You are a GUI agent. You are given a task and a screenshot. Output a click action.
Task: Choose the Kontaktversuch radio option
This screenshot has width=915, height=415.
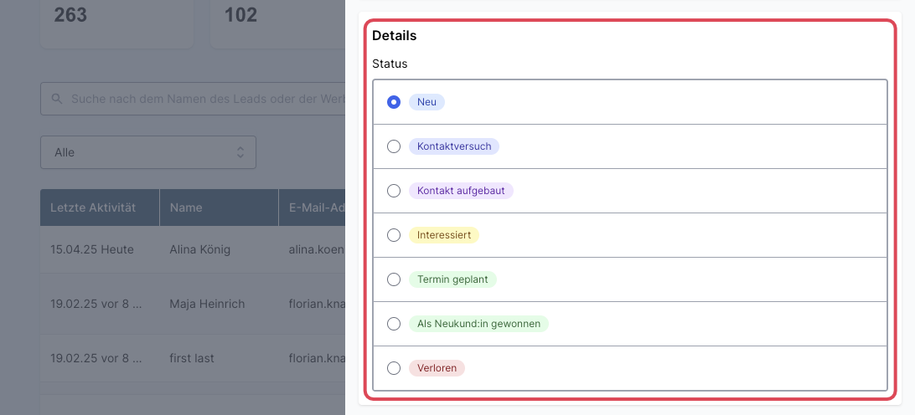(x=394, y=146)
